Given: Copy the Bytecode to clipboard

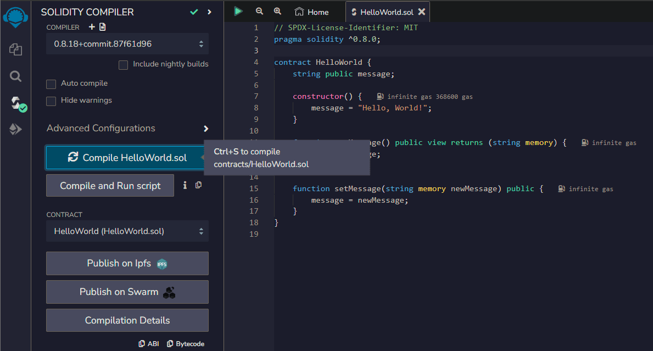Looking at the screenshot, I should pos(185,344).
